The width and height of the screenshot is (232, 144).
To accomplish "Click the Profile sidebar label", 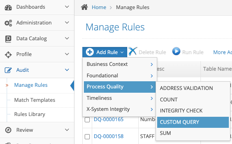I will (24, 54).
